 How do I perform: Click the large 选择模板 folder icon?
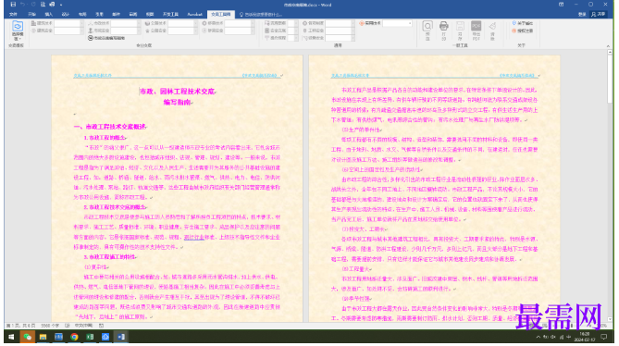click(18, 27)
